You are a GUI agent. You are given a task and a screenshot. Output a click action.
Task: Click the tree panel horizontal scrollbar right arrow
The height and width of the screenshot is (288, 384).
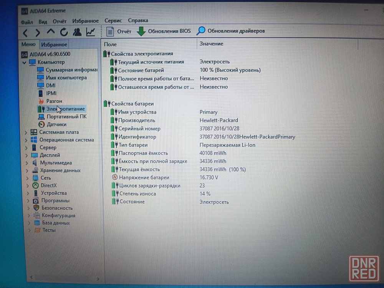point(98,279)
